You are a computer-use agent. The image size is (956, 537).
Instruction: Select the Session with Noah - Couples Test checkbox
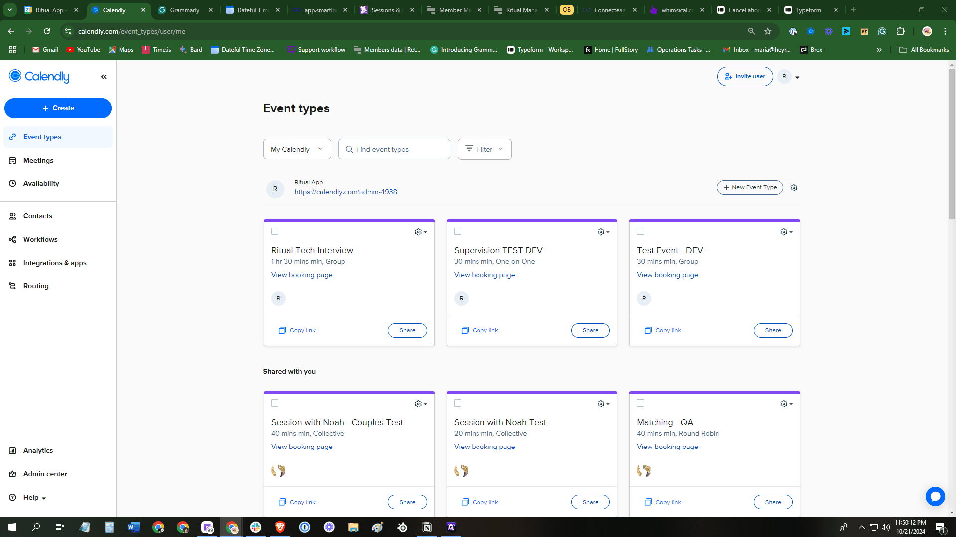pyautogui.click(x=275, y=403)
